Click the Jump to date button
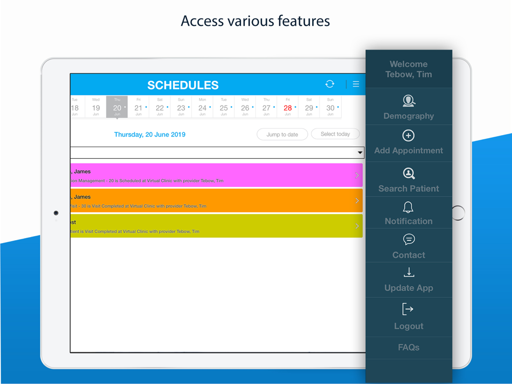 [x=282, y=134]
